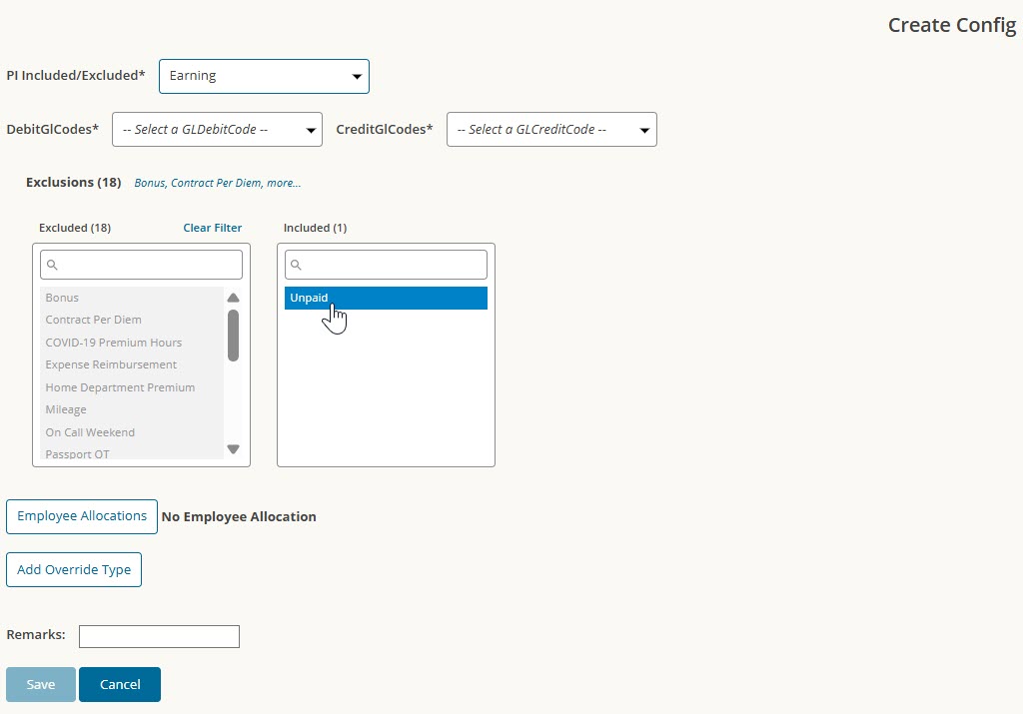Image resolution: width=1023 pixels, height=714 pixels.
Task: Click the Excluded list scroll up arrow
Action: coord(233,298)
